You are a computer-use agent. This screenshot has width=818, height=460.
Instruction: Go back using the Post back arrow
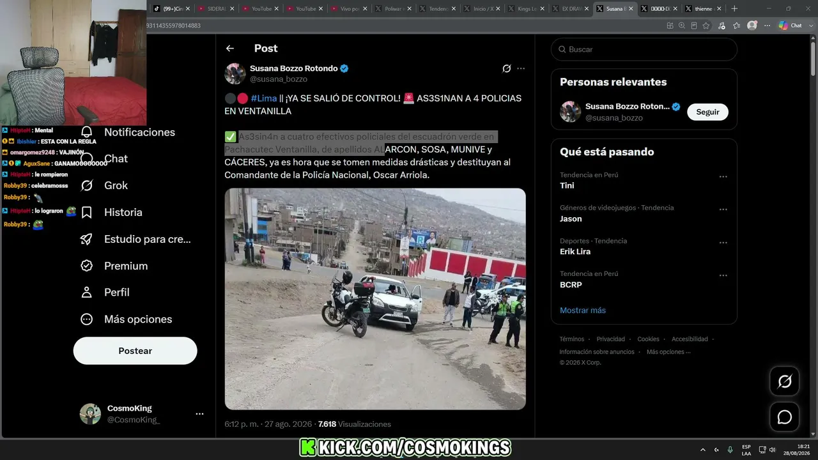coord(230,49)
